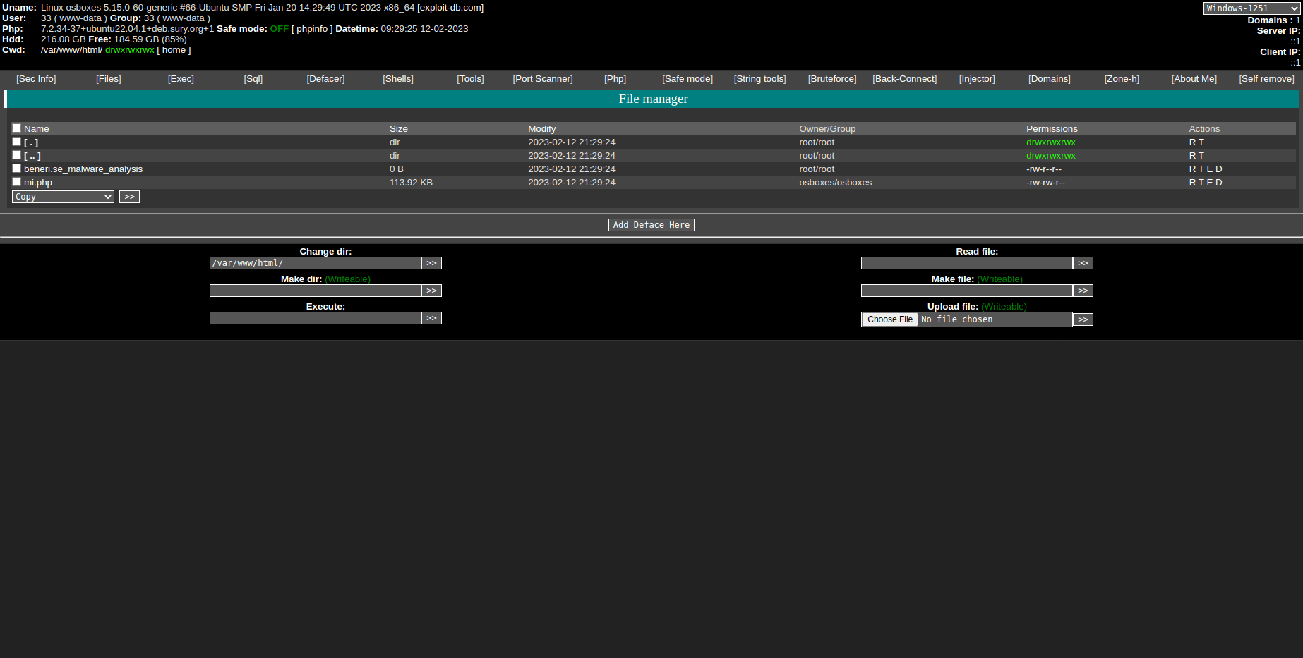
Task: Click R (rename) action for [ . ] row
Action: pos(1193,142)
